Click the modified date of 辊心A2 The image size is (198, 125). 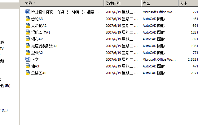[x=121, y=39]
